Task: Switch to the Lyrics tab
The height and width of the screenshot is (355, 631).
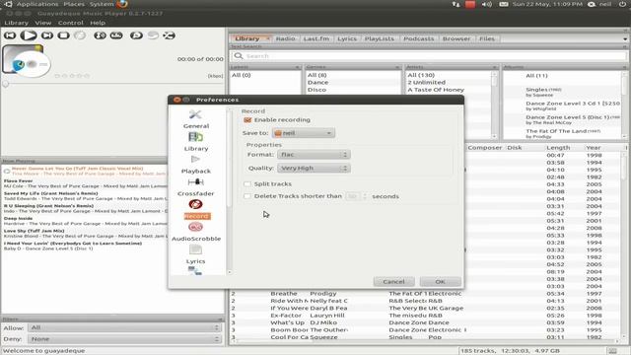Action: (347, 38)
